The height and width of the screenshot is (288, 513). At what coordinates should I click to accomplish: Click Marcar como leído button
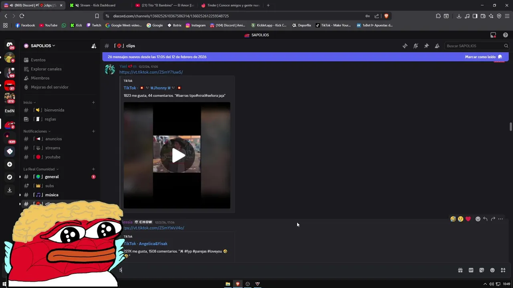(x=483, y=57)
